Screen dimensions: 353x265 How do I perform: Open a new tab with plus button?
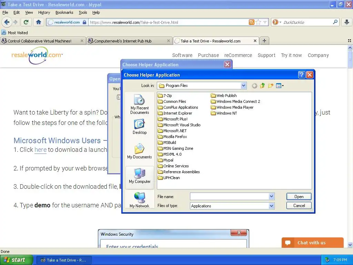[x=264, y=41]
